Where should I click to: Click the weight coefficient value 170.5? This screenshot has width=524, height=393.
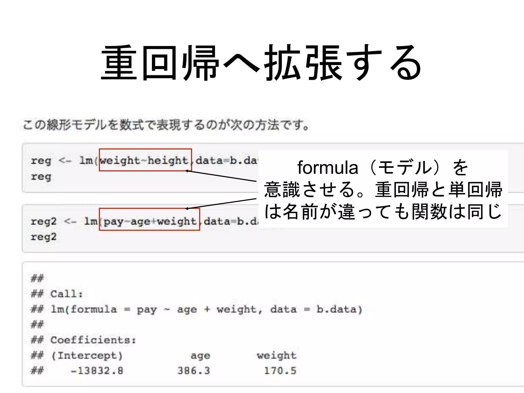(280, 371)
